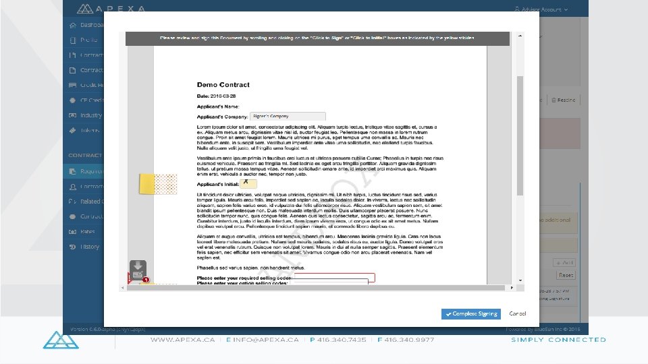
Task: Click the gray download arrow guide icon
Action: coord(138,269)
